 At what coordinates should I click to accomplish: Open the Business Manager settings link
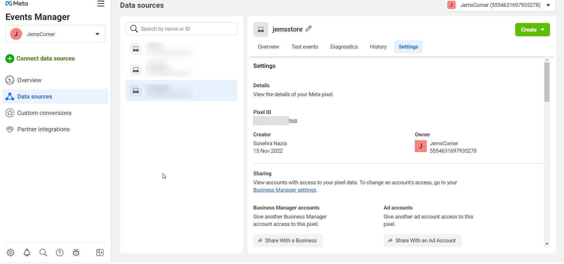point(285,190)
